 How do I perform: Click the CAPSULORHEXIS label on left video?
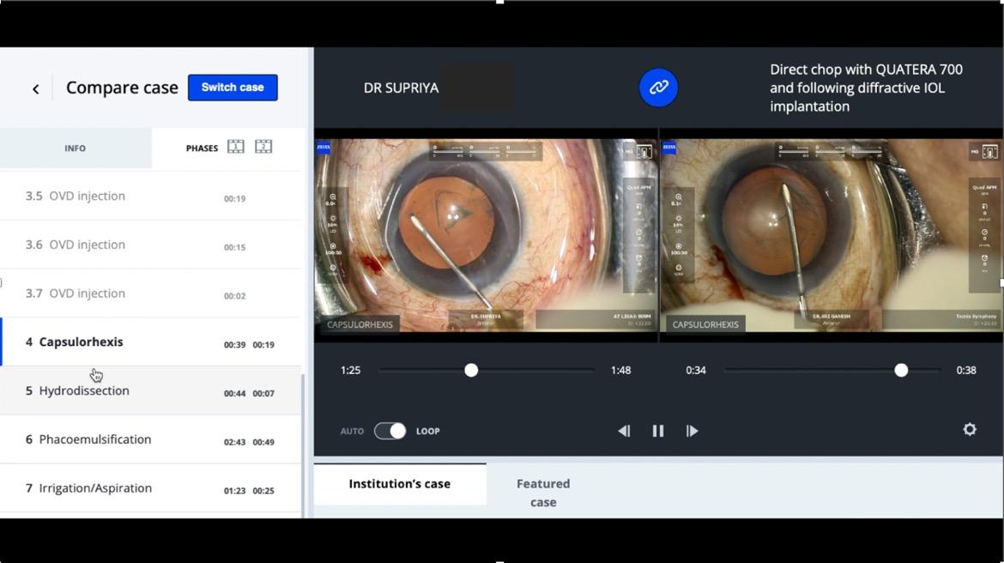tap(360, 324)
